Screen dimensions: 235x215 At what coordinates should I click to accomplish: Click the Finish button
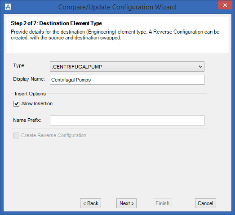pyautogui.click(x=162, y=203)
